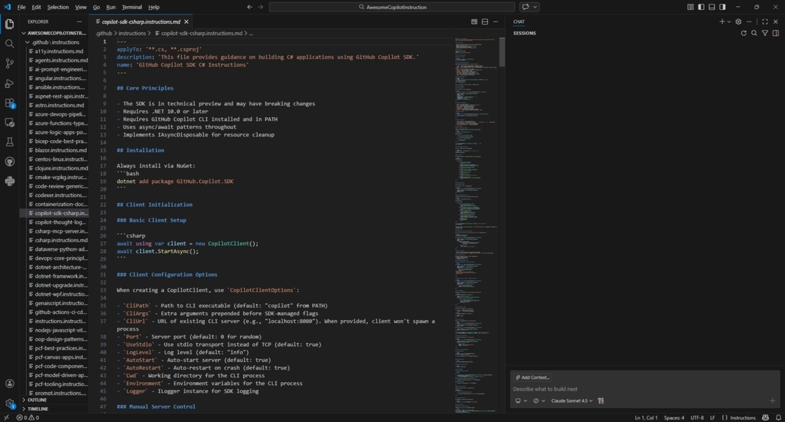Image resolution: width=785 pixels, height=422 pixels.
Task: Change encoding via UTF-8 status entry
Action: tap(697, 418)
